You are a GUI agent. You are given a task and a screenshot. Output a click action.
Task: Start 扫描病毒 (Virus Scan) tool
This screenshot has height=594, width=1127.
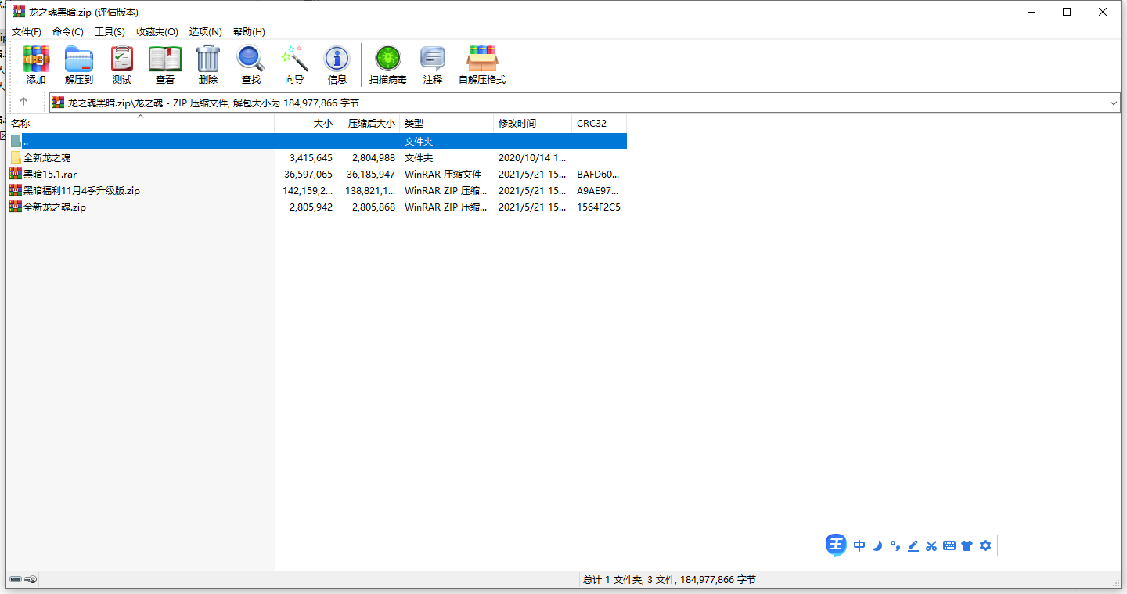(388, 64)
